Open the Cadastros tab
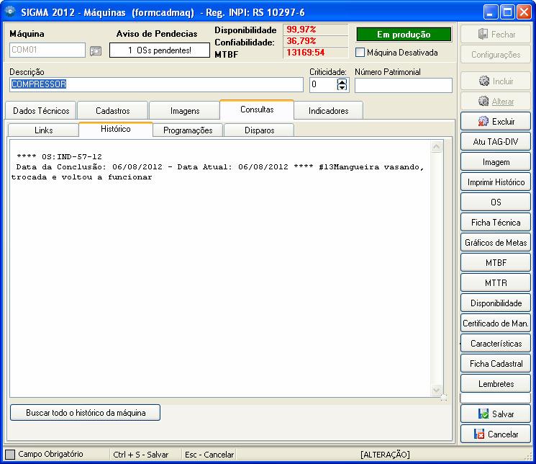 (x=113, y=111)
